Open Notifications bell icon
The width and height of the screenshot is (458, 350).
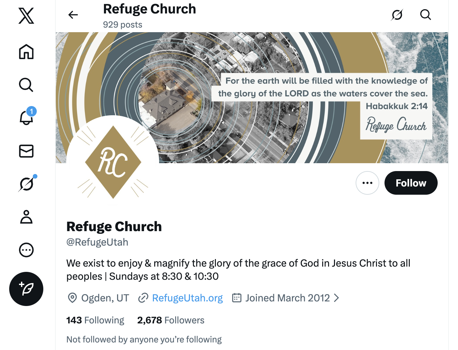click(26, 118)
